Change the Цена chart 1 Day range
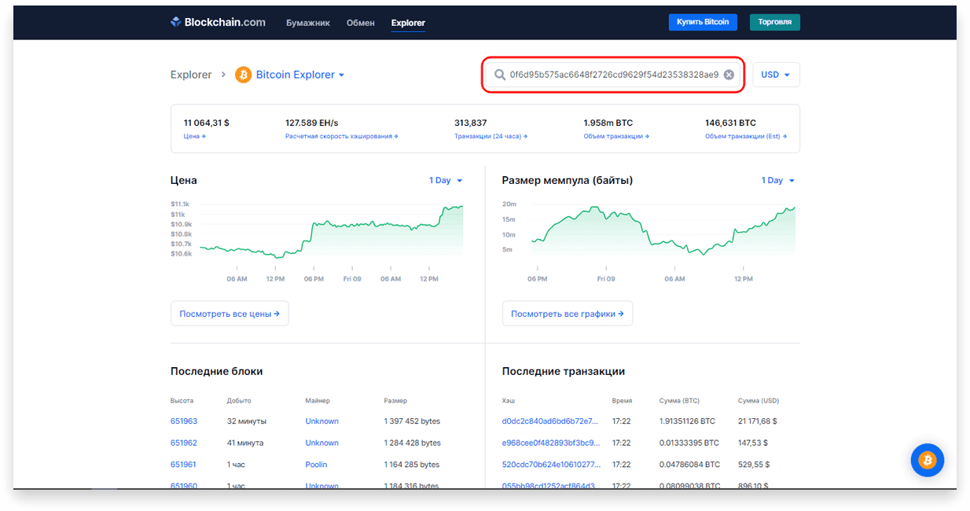 coord(446,181)
